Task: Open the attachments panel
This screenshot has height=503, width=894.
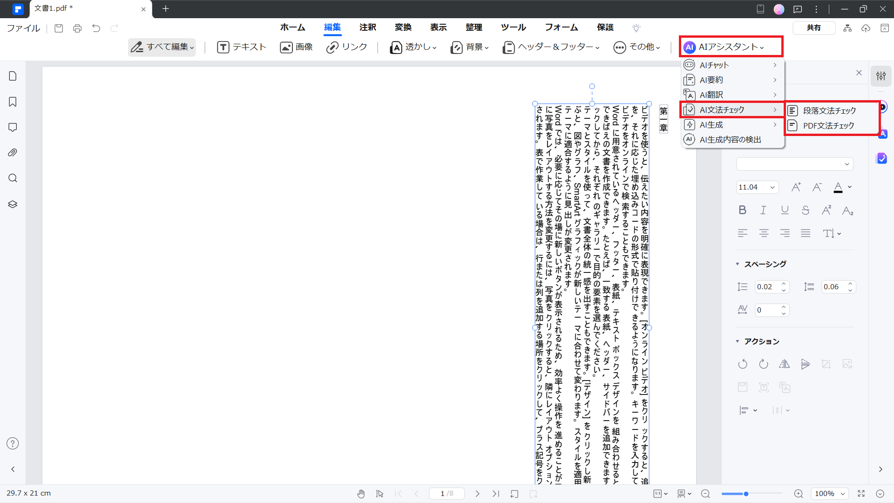Action: pos(13,153)
